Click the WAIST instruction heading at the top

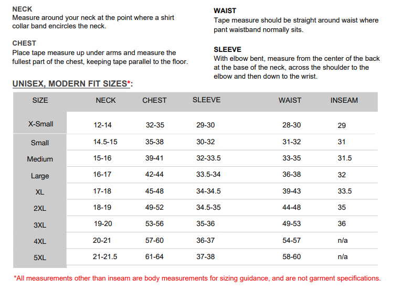[x=225, y=10]
